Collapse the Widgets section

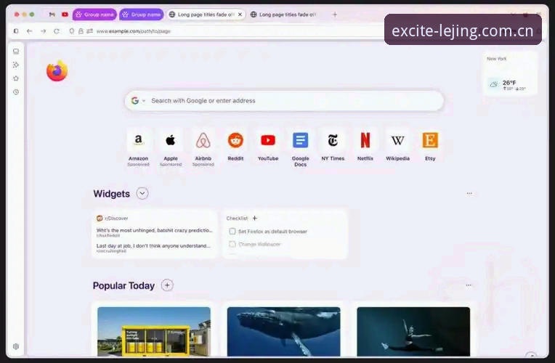(142, 194)
